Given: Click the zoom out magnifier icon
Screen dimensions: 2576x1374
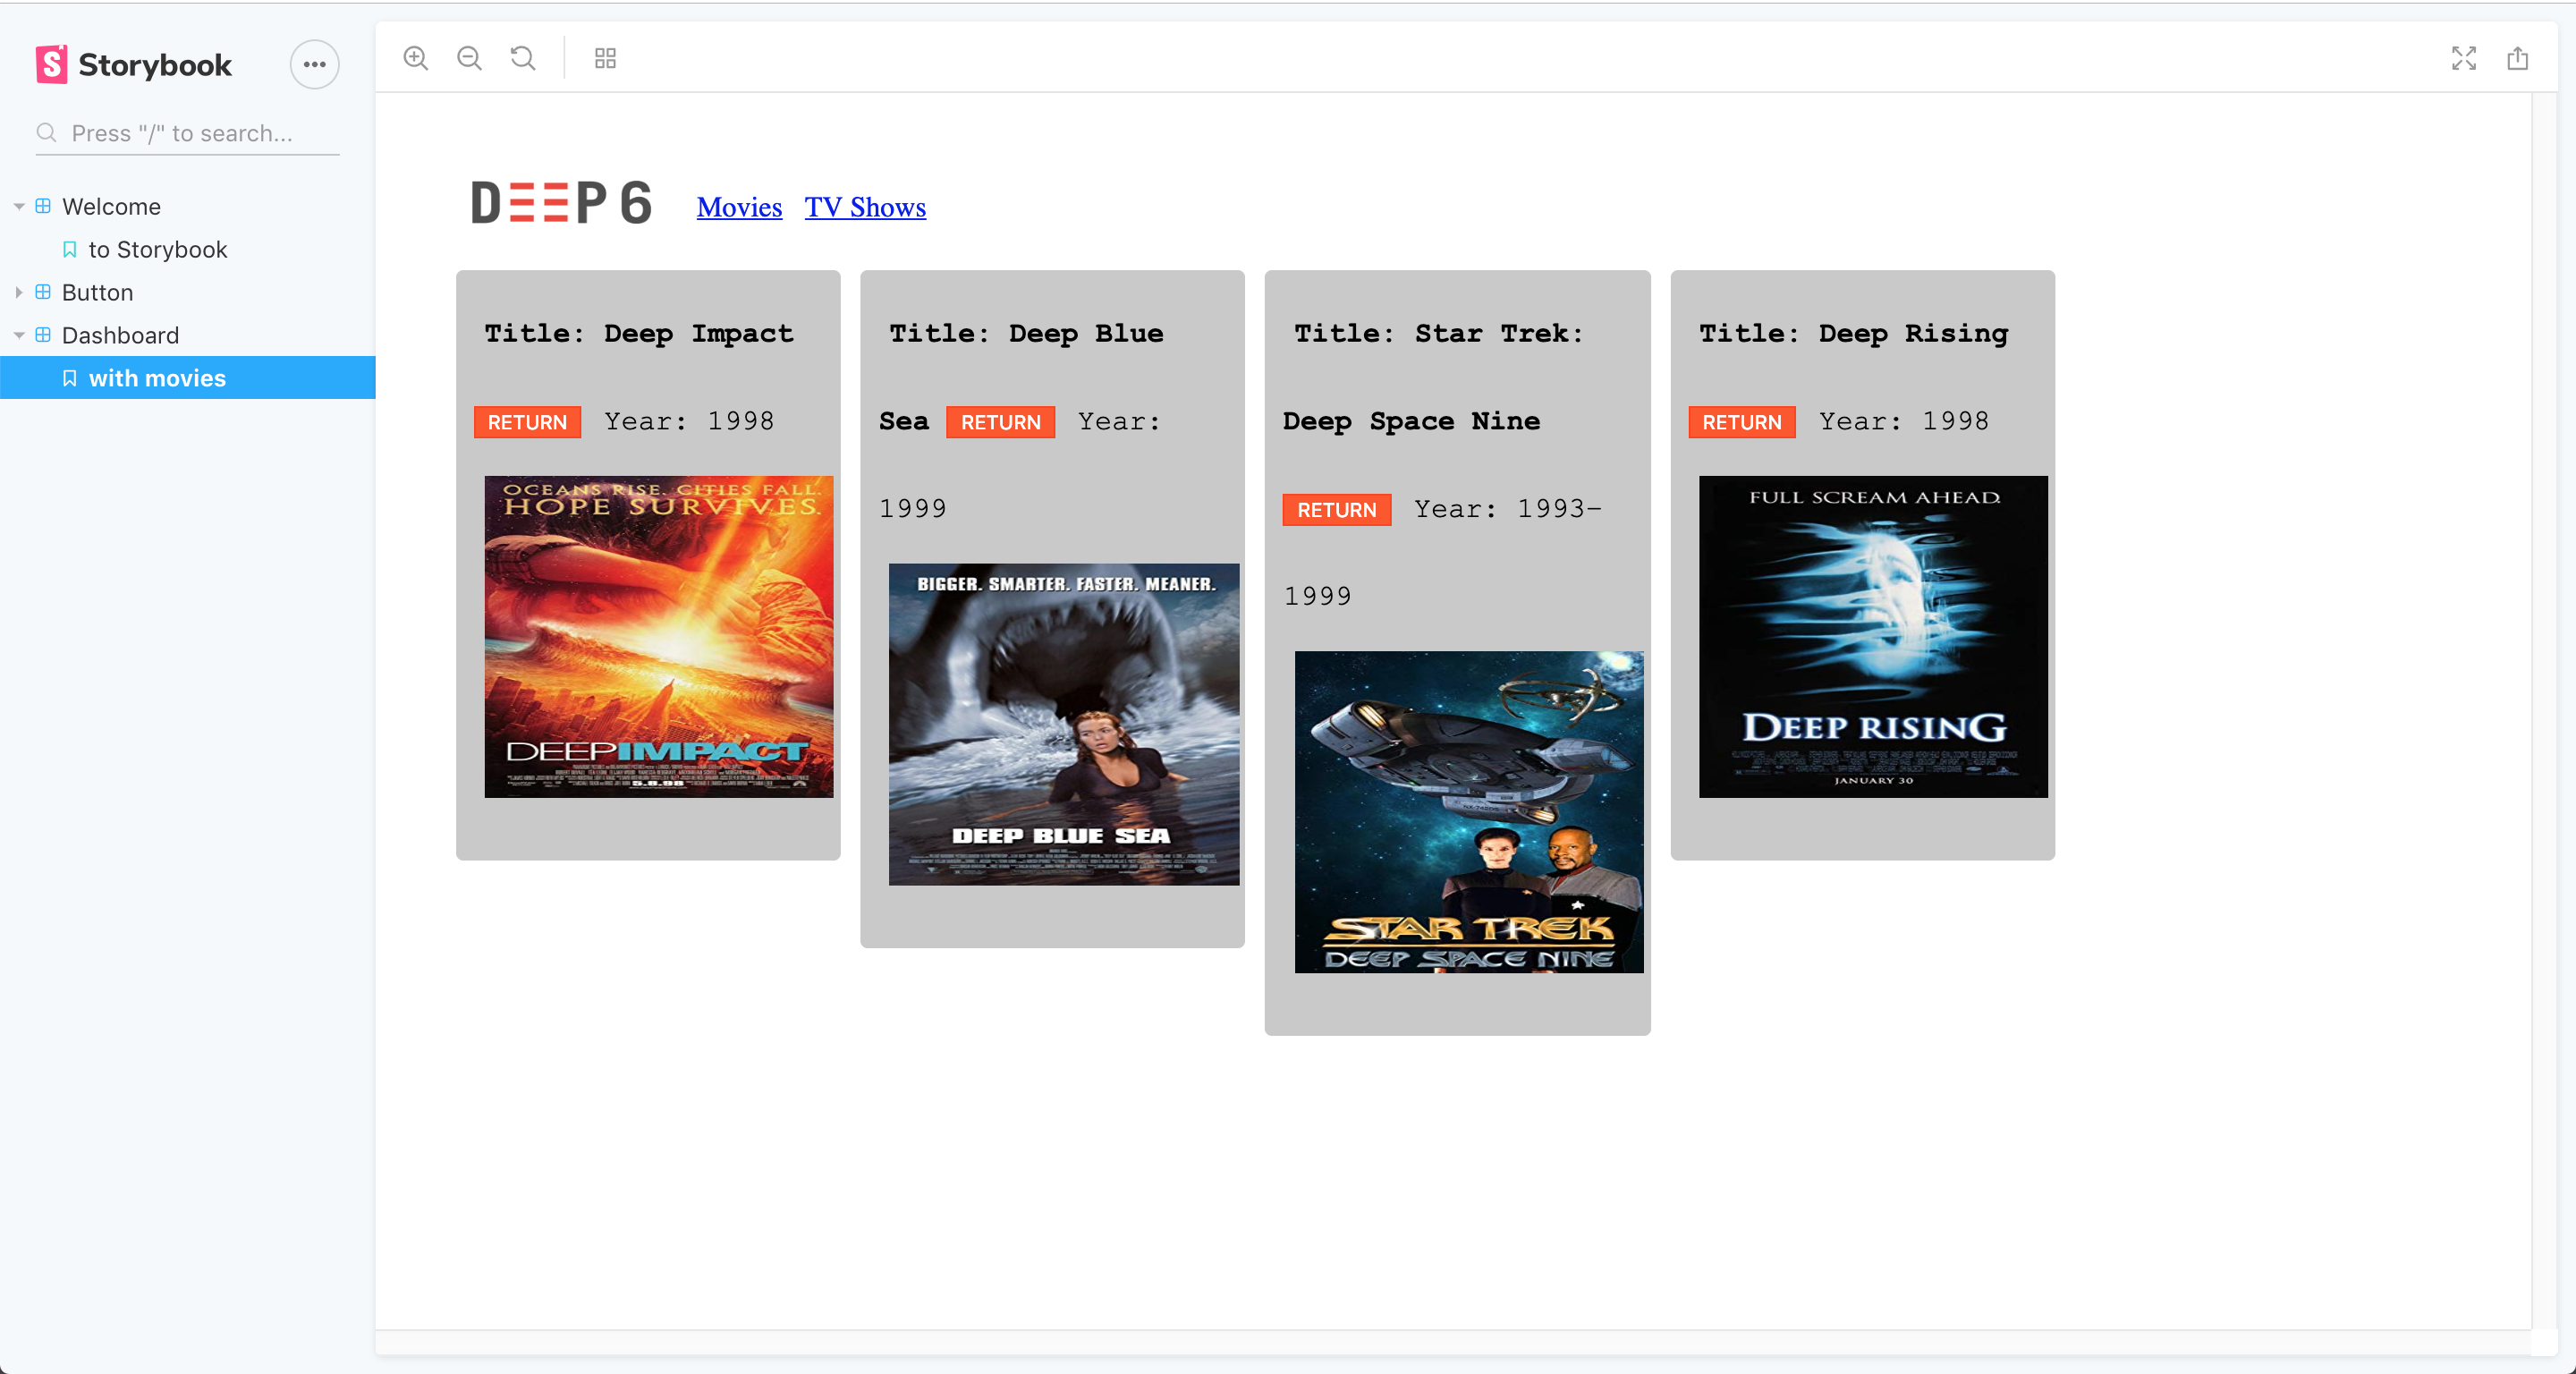Looking at the screenshot, I should tap(469, 58).
